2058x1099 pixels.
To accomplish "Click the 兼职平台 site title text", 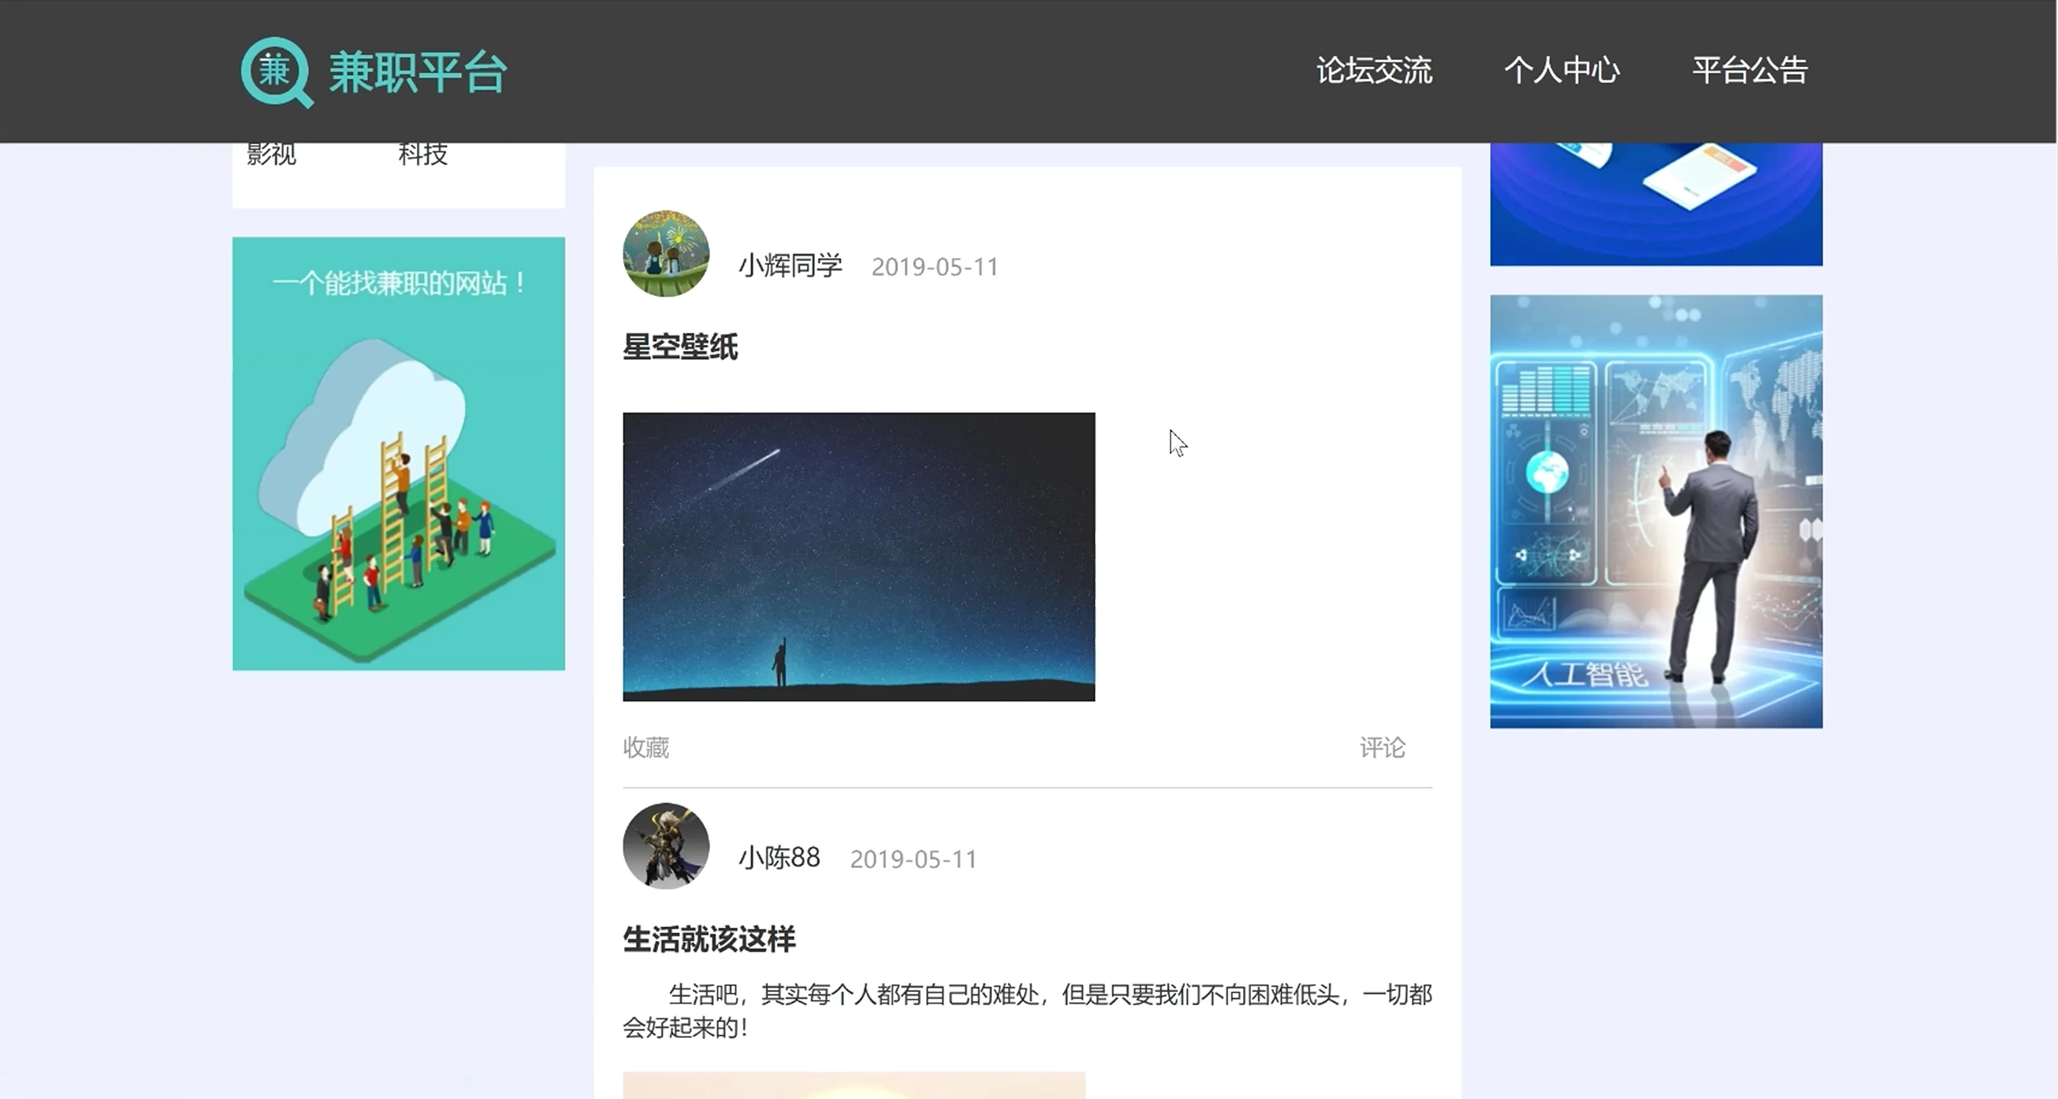I will 418,72.
